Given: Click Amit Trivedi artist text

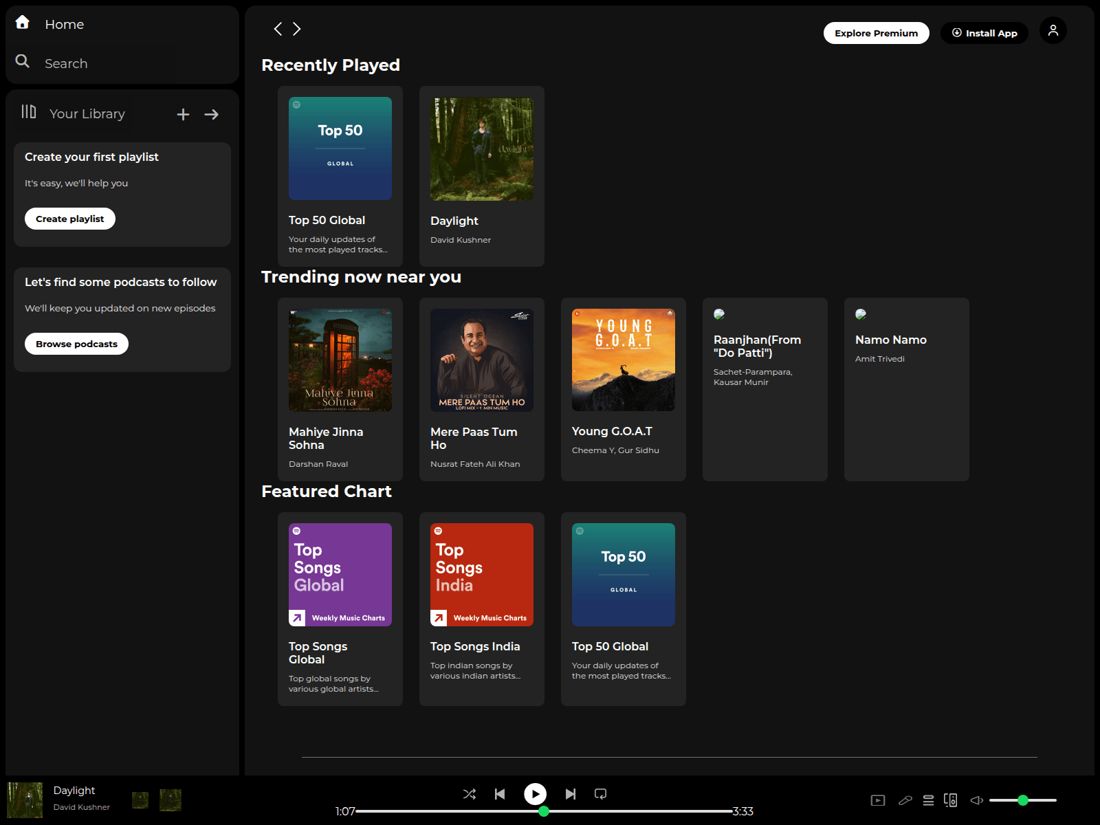Looking at the screenshot, I should point(880,359).
